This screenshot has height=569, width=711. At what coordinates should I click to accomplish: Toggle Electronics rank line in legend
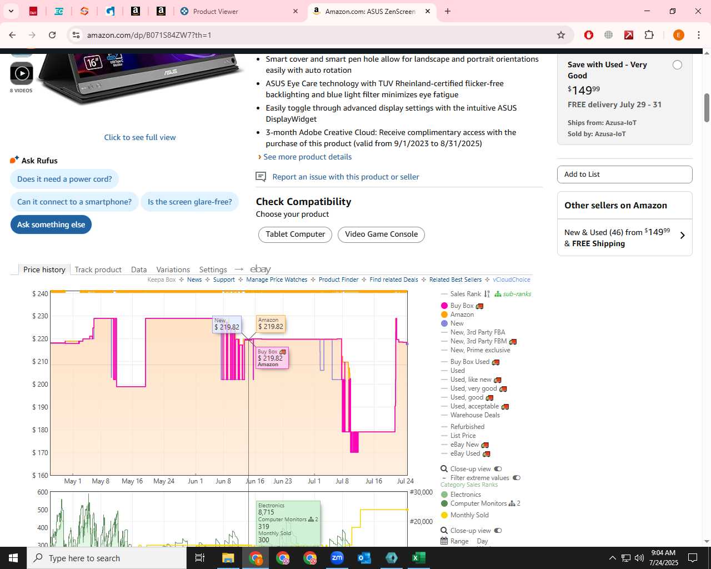coord(461,495)
